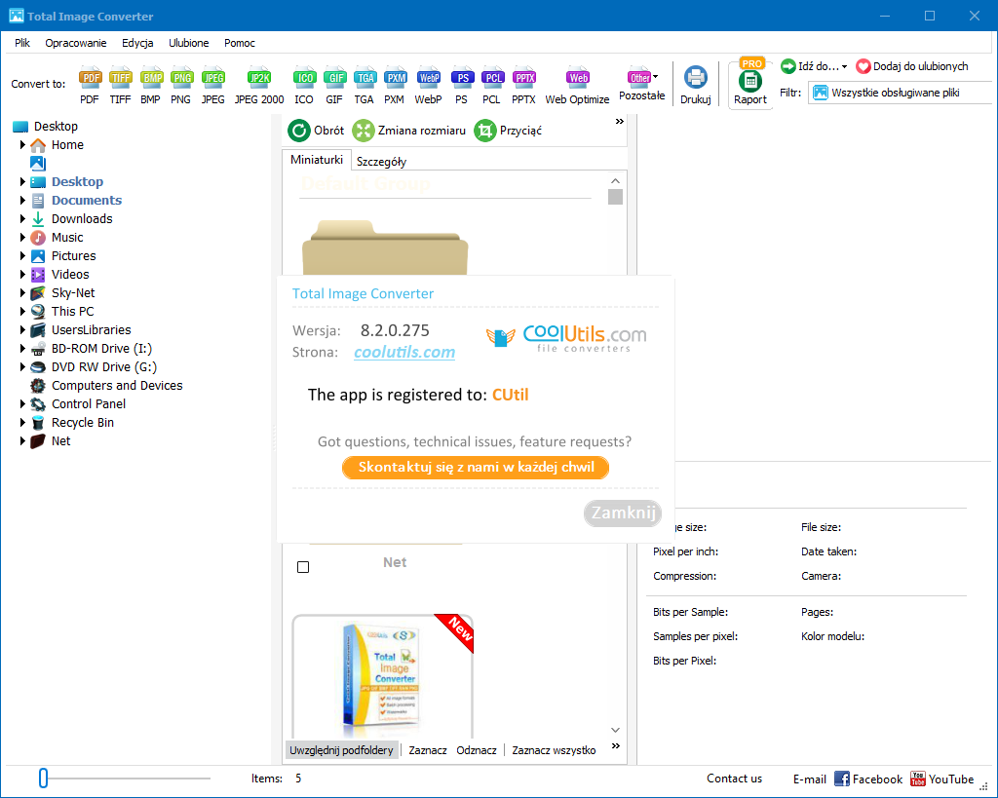Open the Pomoc help menu
998x798 pixels.
[240, 43]
